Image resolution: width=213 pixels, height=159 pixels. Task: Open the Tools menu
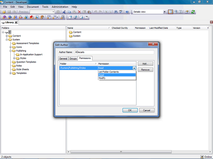tap(45, 7)
